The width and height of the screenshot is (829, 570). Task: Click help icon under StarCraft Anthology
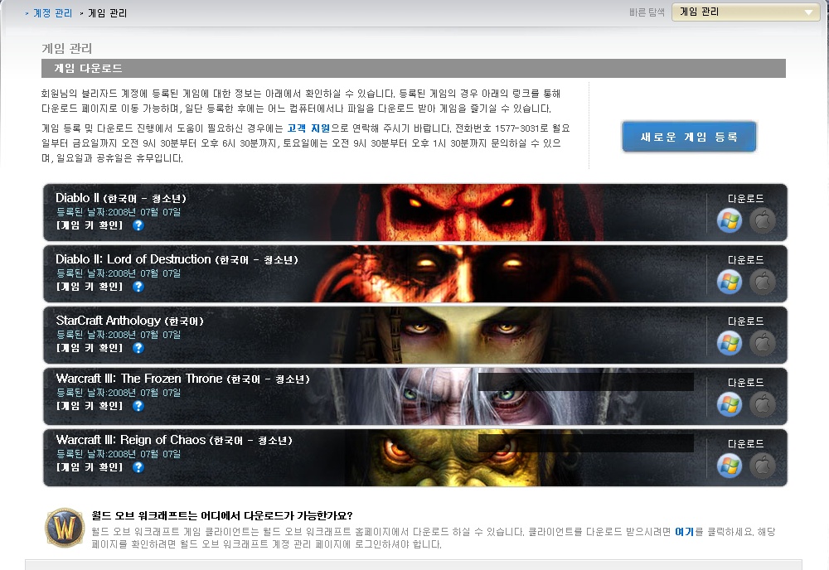click(138, 348)
